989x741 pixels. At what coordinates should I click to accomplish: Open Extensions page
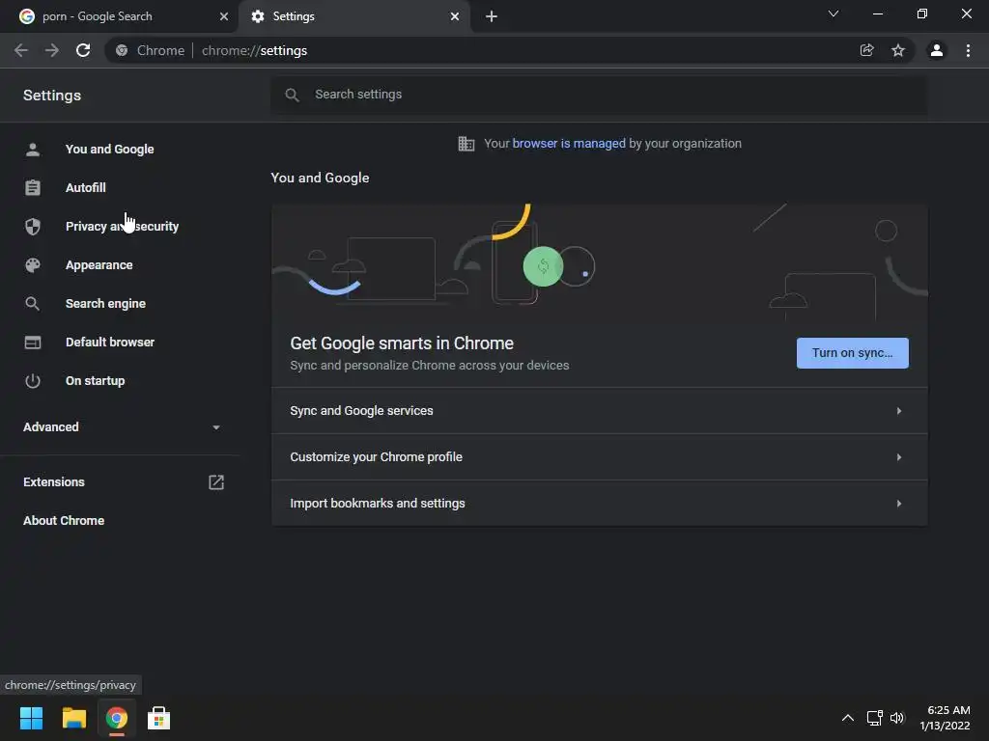tap(54, 482)
